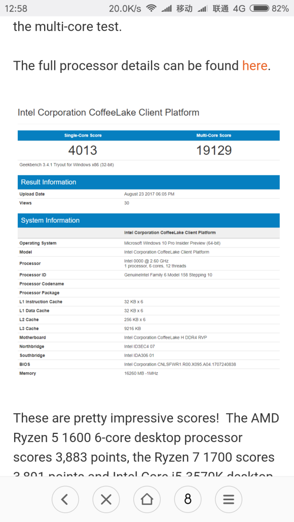
Task: Tap the upload date 'August 23 2017 06:05 PM'
Action: tap(149, 194)
